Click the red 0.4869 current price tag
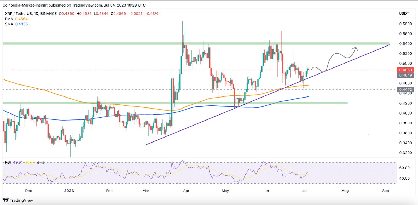The width and height of the screenshot is (418, 205). coord(405,70)
